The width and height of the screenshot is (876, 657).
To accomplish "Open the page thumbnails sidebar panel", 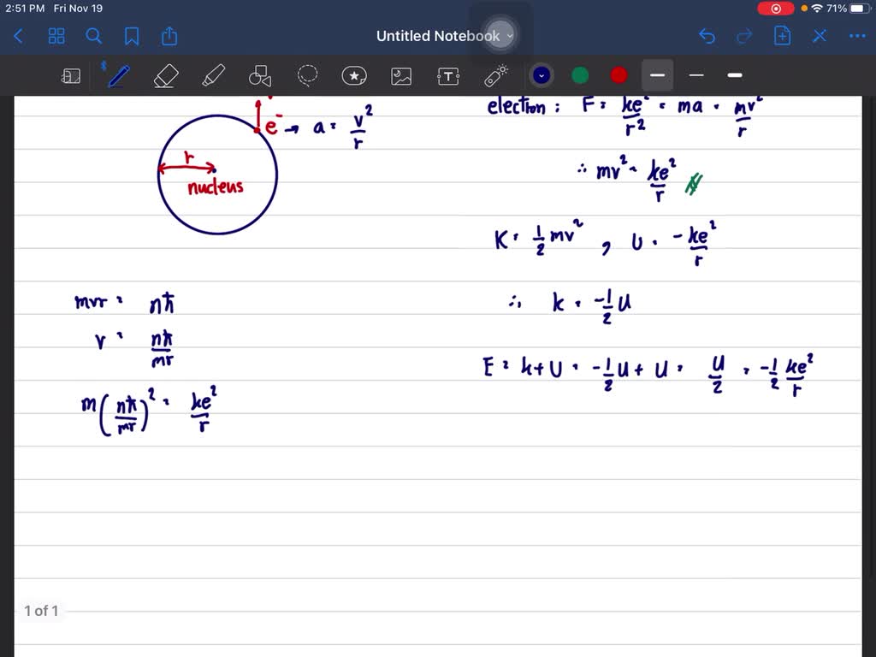I will [x=71, y=75].
